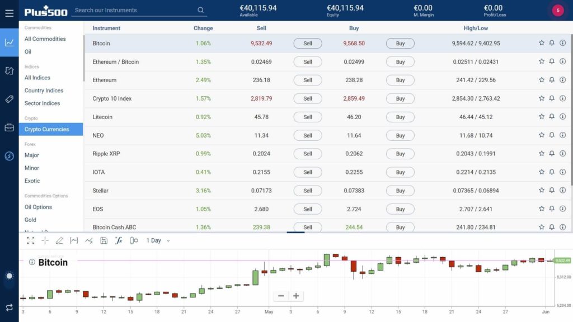
Task: Select Minor forex category
Action: 32,168
